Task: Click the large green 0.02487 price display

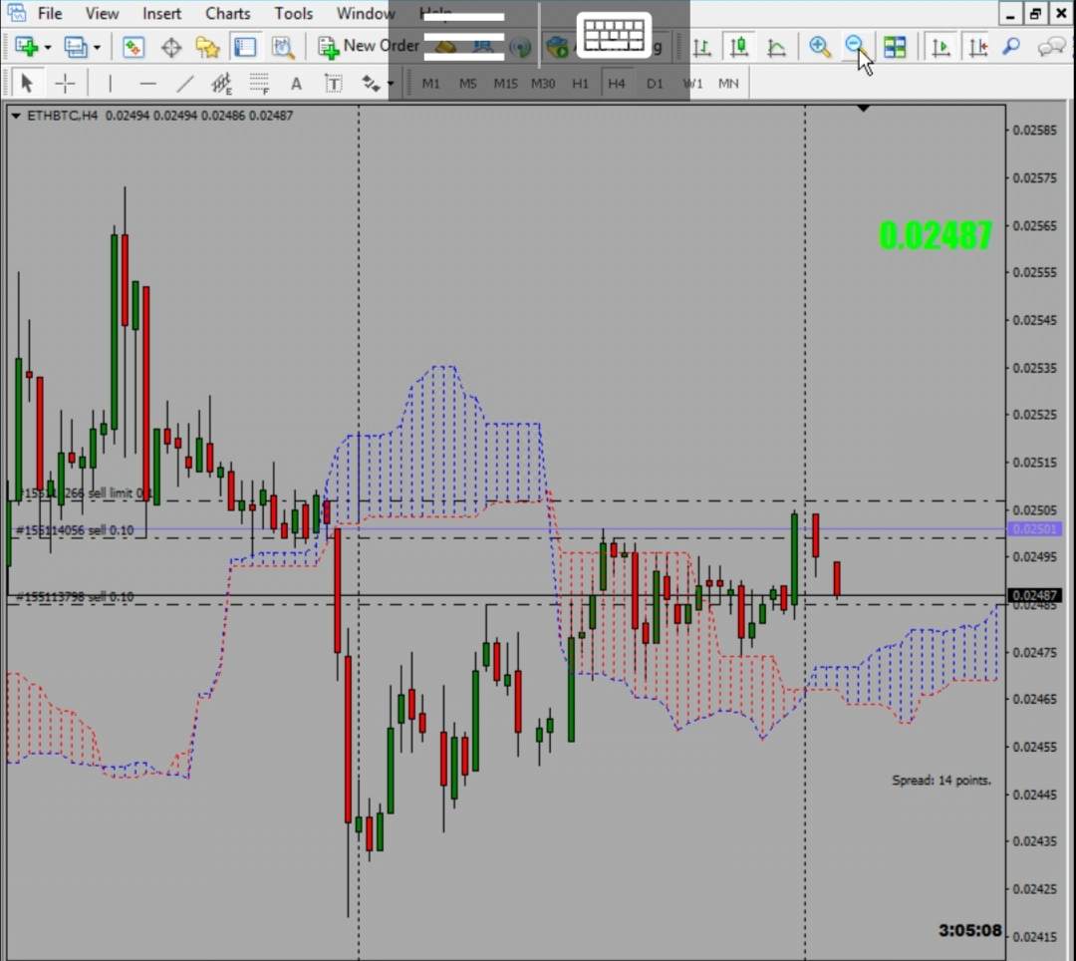Action: point(936,235)
